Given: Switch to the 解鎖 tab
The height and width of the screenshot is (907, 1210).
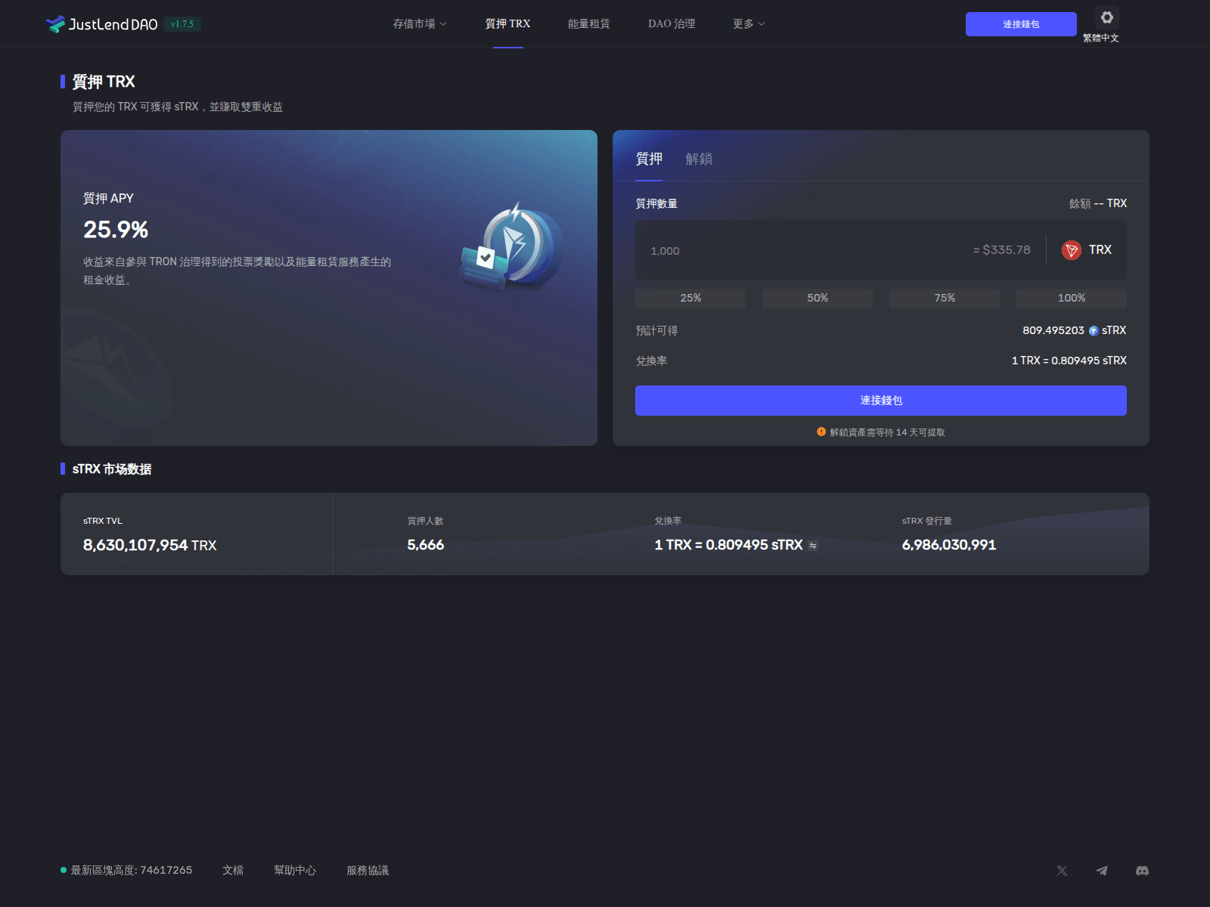Looking at the screenshot, I should pos(699,159).
